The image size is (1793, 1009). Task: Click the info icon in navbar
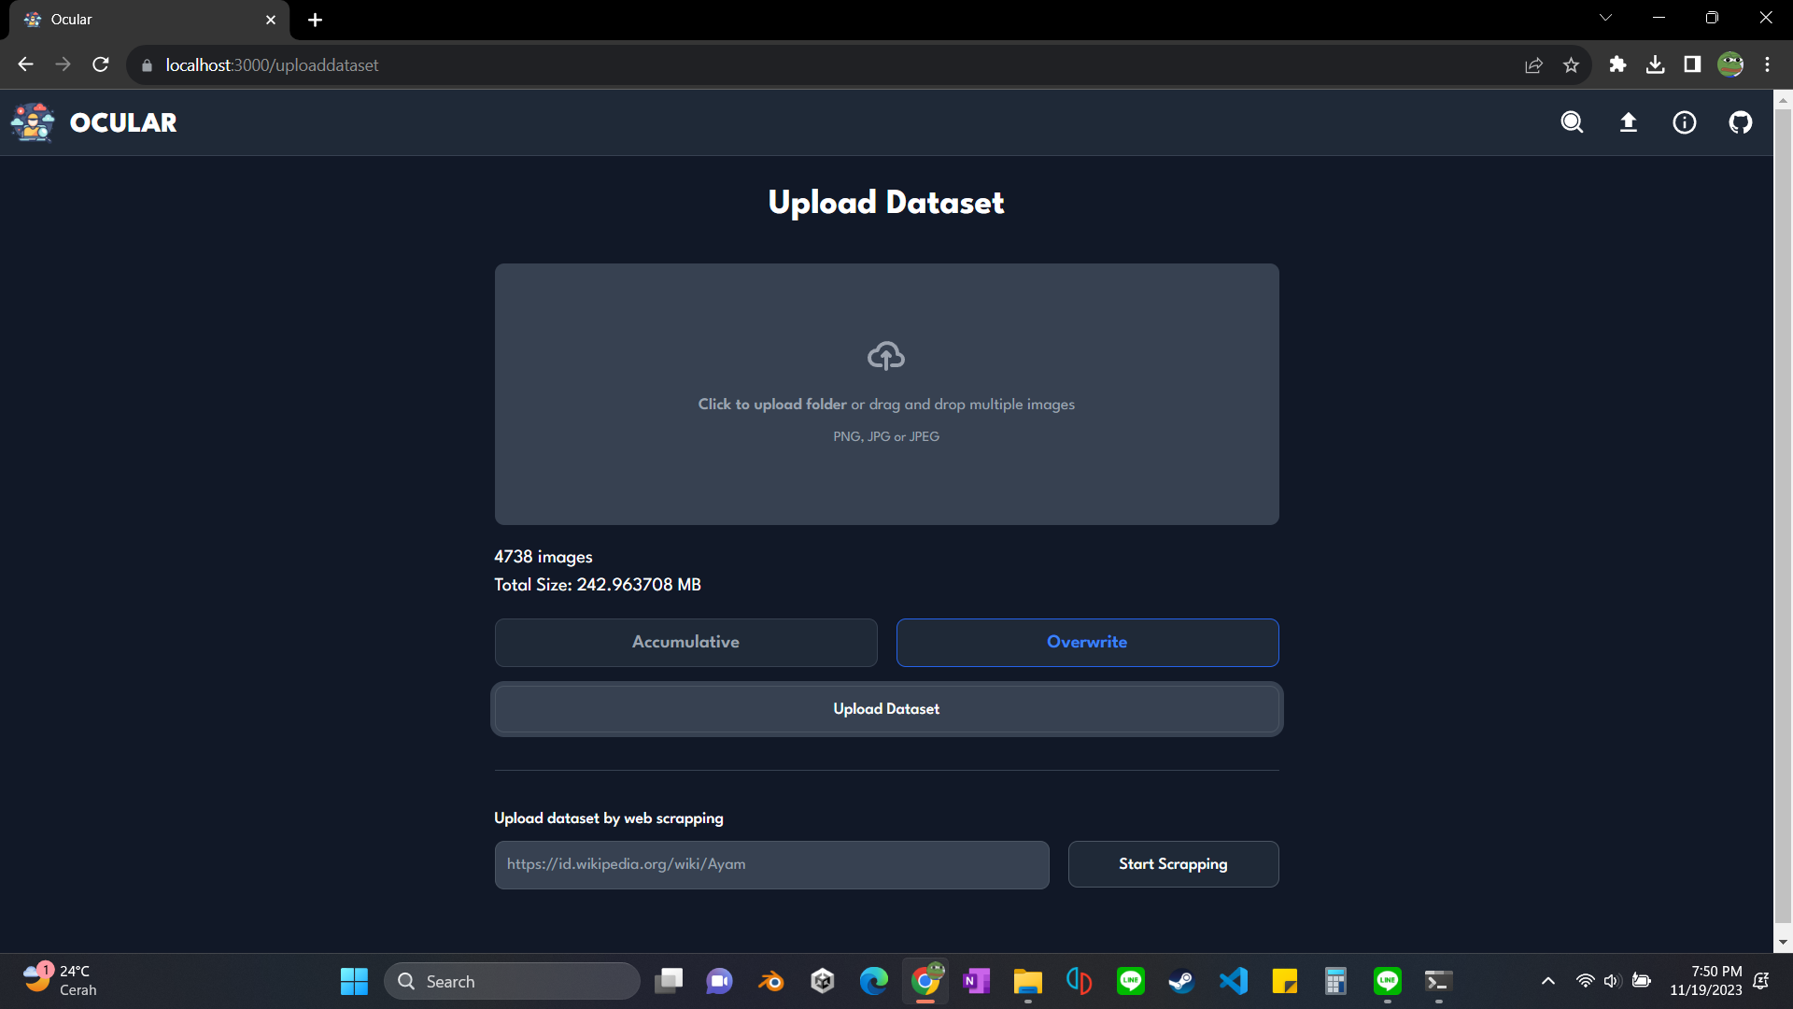point(1685,122)
